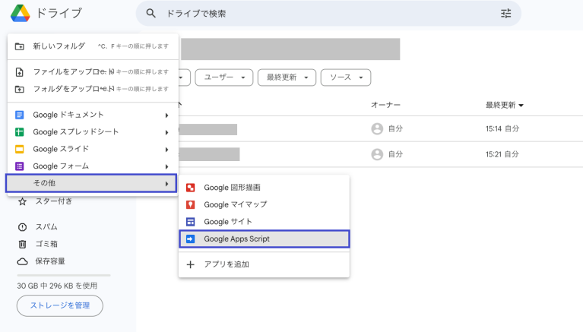Click the trash bin icon

(x=22, y=244)
